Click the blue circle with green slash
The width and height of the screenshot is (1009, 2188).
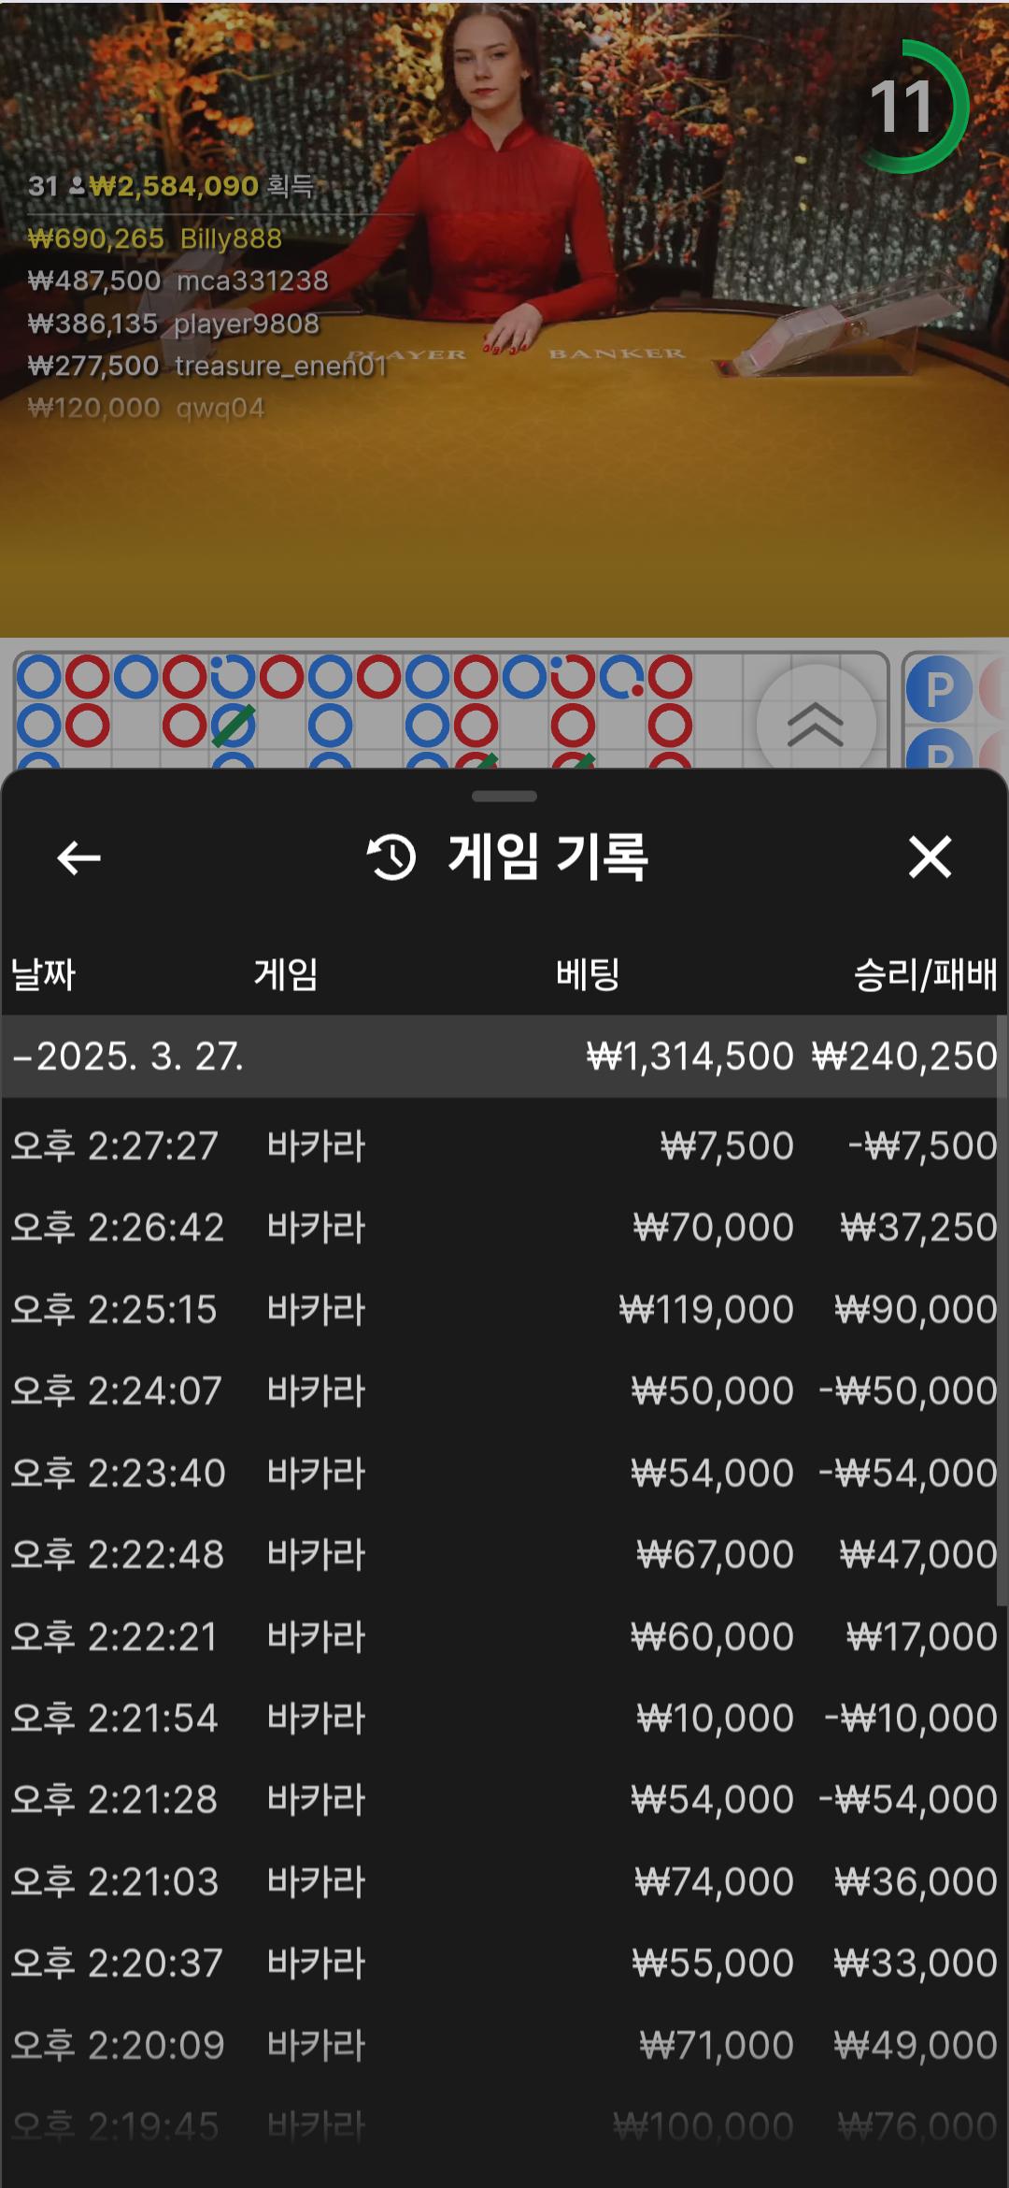click(x=233, y=726)
